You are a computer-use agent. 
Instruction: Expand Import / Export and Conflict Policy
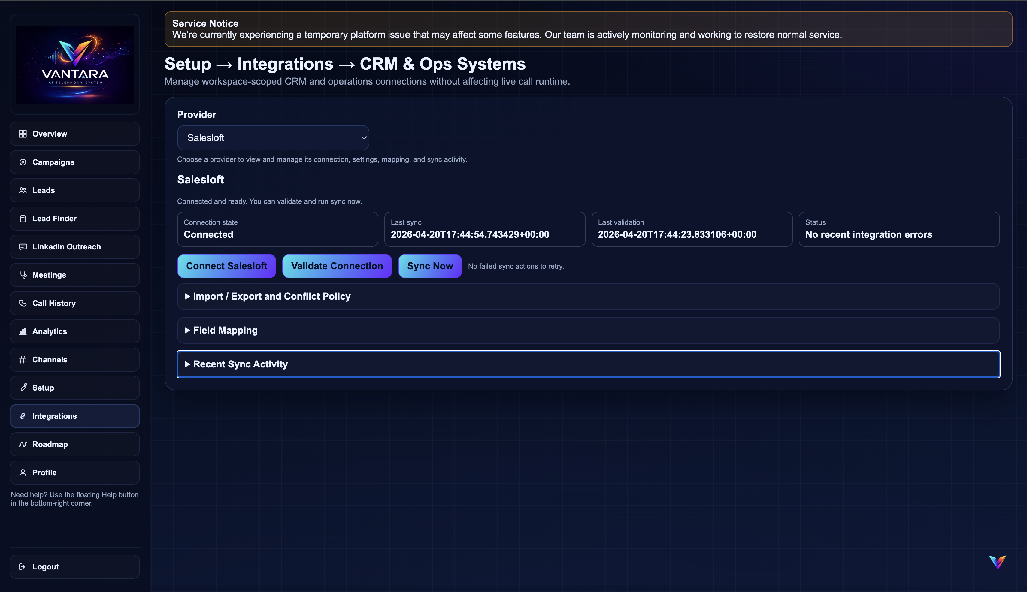point(271,296)
